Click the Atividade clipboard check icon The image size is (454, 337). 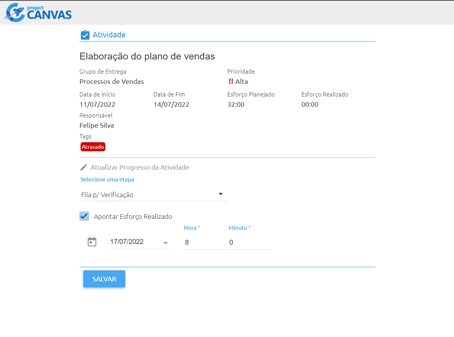coord(85,35)
